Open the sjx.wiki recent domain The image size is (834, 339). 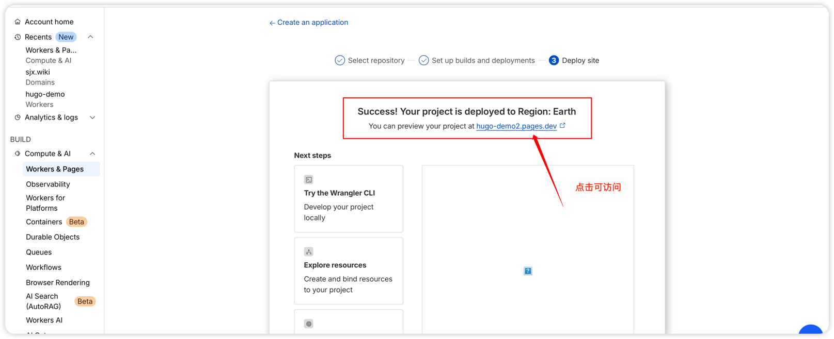[38, 72]
